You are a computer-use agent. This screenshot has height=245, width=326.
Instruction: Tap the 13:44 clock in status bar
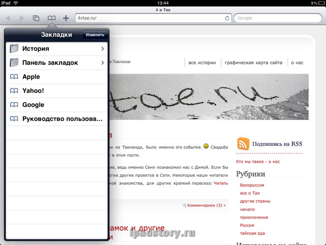[x=163, y=3]
